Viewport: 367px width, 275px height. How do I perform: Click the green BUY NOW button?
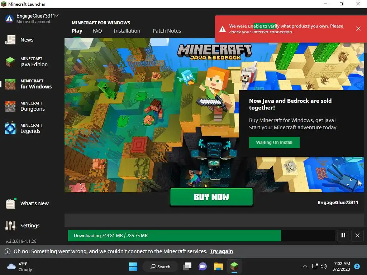coord(211,197)
